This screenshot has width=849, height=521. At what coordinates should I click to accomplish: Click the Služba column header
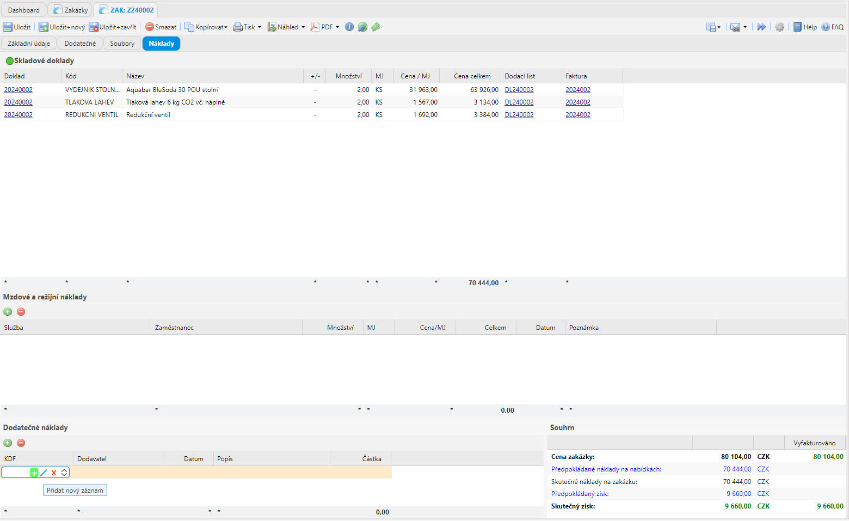tap(75, 328)
